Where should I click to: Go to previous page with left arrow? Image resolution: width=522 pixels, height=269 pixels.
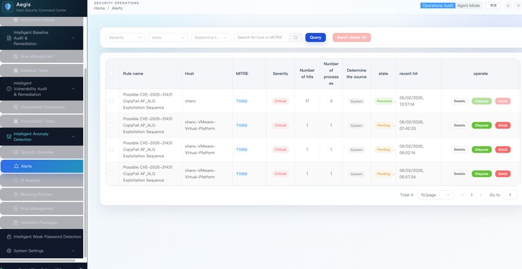click(x=462, y=195)
